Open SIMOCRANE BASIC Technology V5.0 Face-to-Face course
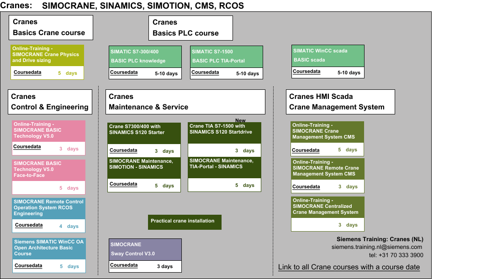This screenshot has height=279, width=497. (48, 169)
